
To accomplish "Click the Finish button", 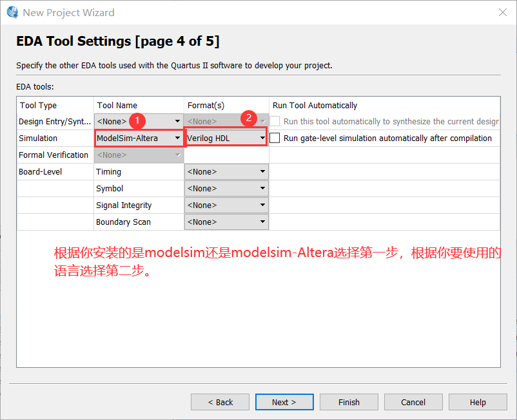I will [349, 402].
